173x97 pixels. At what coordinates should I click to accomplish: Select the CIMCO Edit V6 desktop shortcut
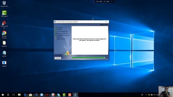point(4,25)
